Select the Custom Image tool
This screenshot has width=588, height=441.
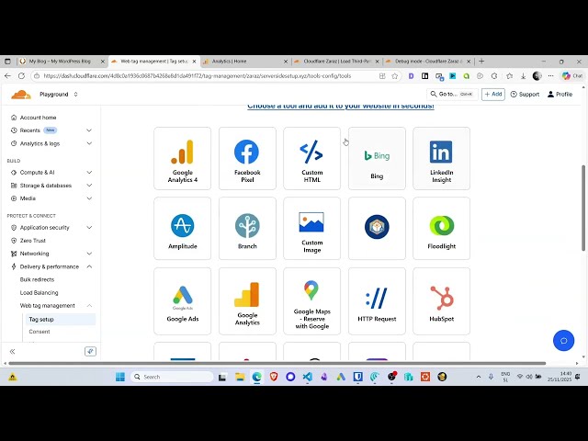tap(312, 229)
